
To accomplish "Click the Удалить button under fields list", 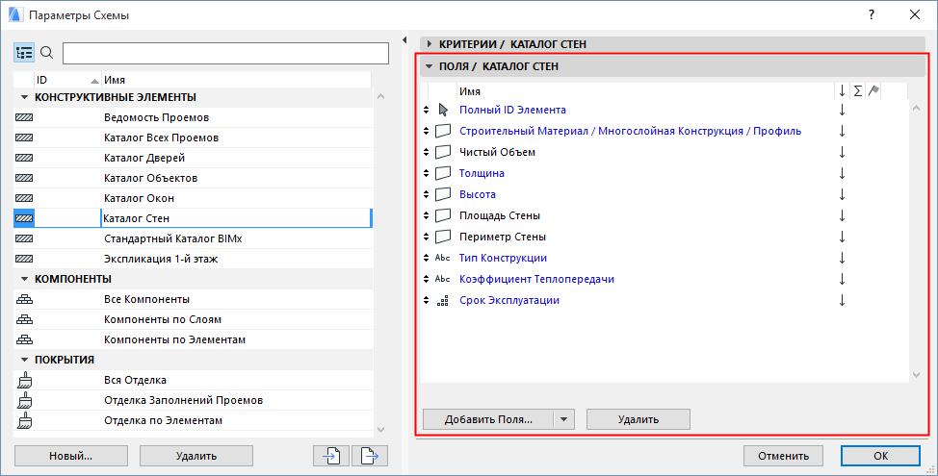I will [x=638, y=419].
